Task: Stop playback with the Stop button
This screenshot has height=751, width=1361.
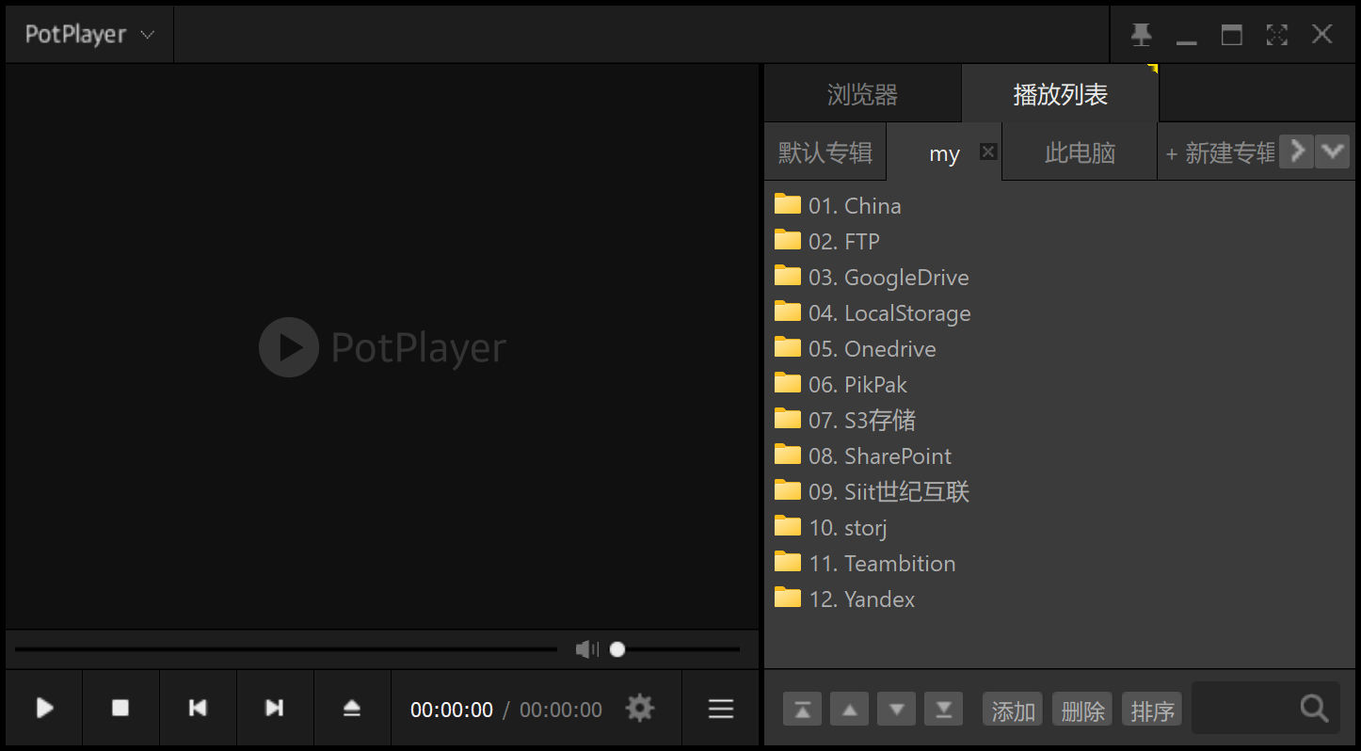Action: [x=120, y=709]
